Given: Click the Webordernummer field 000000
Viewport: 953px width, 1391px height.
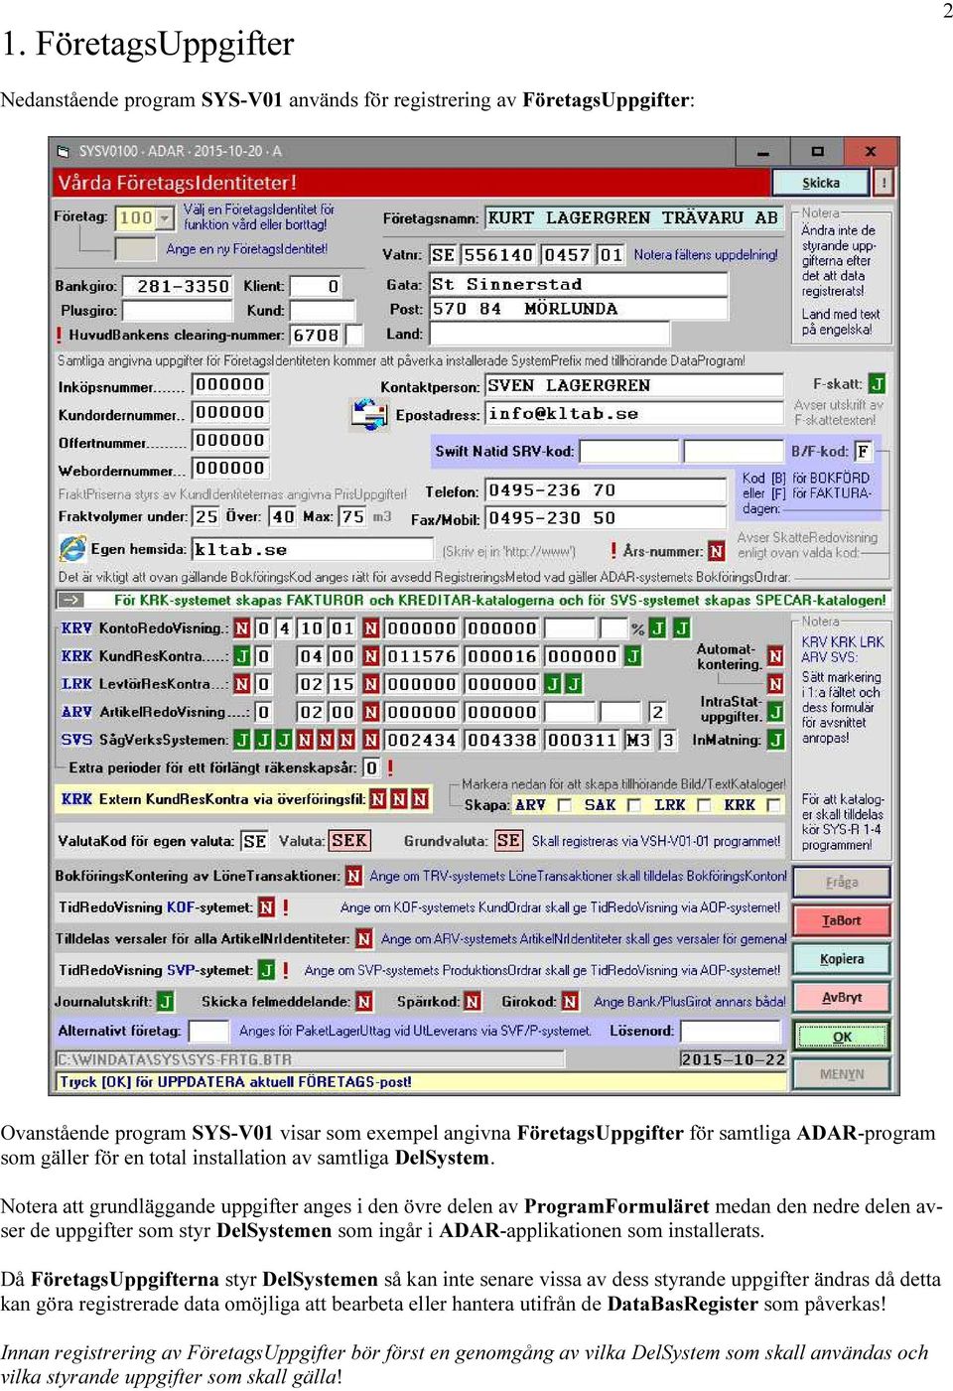Looking at the screenshot, I should 230,469.
